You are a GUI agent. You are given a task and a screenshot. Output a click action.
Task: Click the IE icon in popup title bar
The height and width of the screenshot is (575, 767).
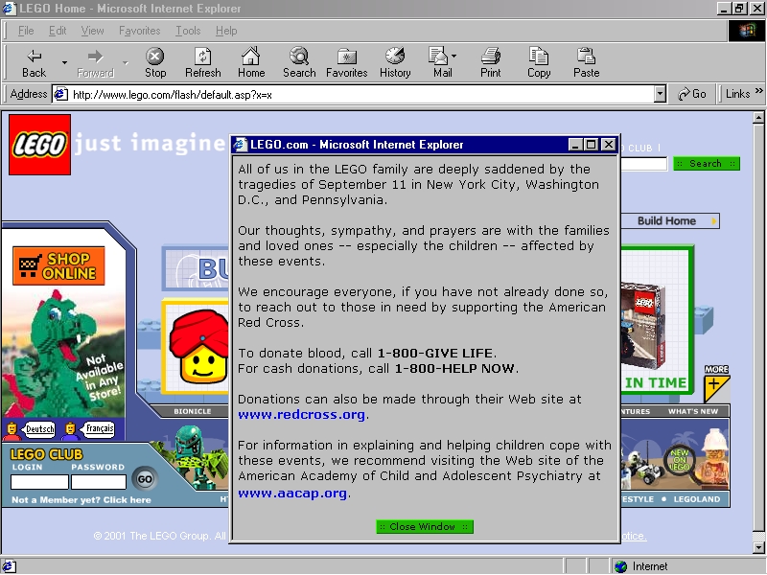pos(241,145)
